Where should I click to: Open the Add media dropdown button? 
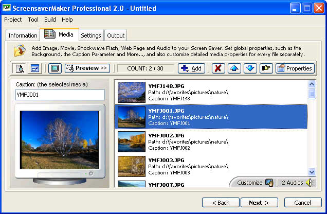click(x=191, y=68)
